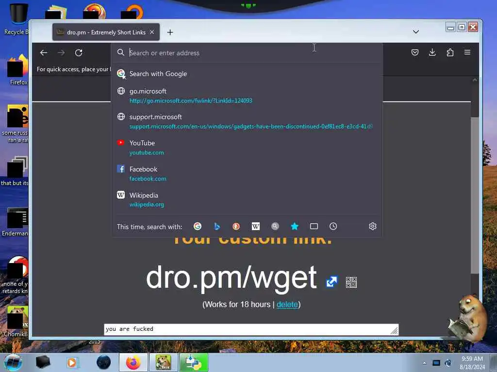Select the YouTube suggestion
The image size is (497, 372).
coord(247,147)
